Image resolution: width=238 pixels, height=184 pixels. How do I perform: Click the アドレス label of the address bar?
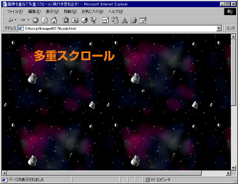point(10,28)
